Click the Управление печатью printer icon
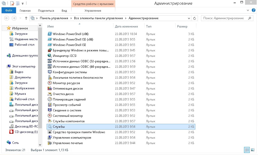 pyautogui.click(x=49, y=143)
